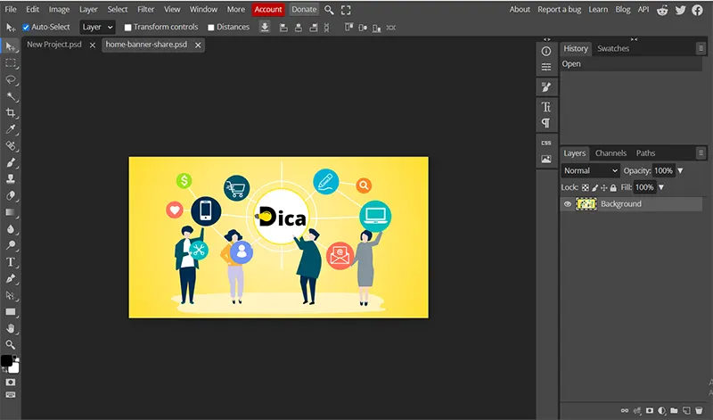Click the Donate button
Viewport: 713px width, 420px height.
pos(304,10)
